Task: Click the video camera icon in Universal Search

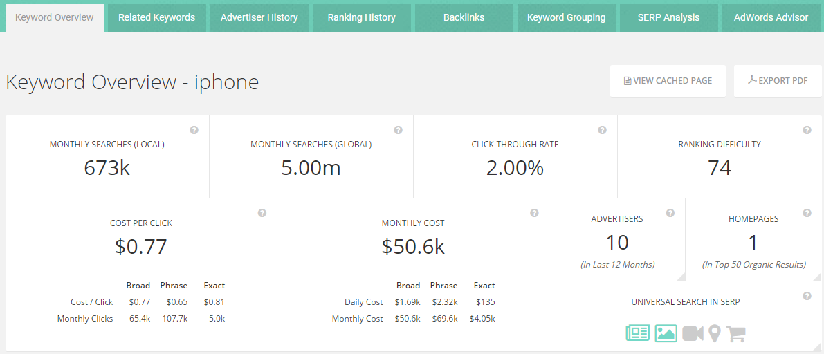Action: pyautogui.click(x=693, y=333)
